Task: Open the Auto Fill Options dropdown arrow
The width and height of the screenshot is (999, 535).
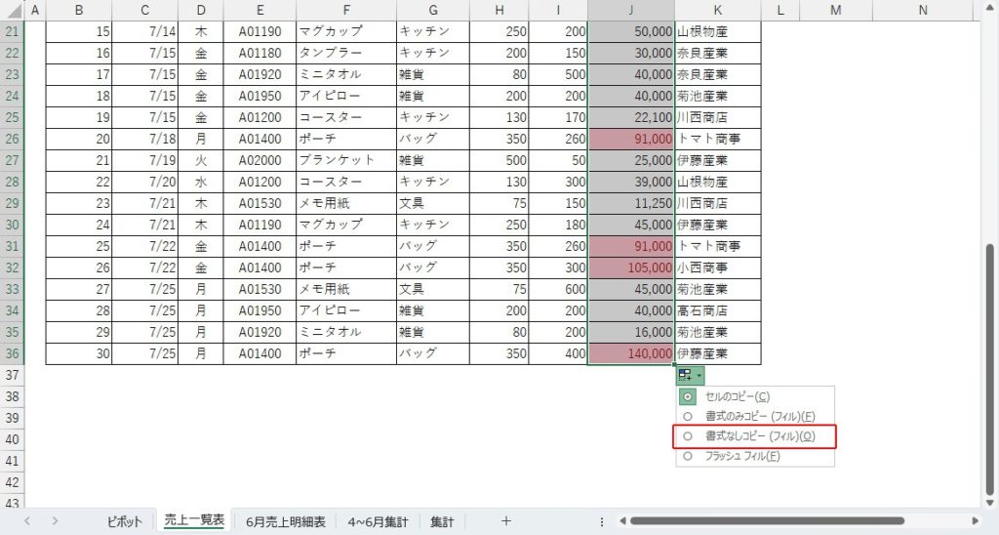Action: point(699,375)
